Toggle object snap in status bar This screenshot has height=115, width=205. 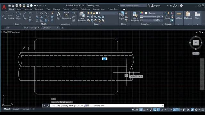coord(178,110)
